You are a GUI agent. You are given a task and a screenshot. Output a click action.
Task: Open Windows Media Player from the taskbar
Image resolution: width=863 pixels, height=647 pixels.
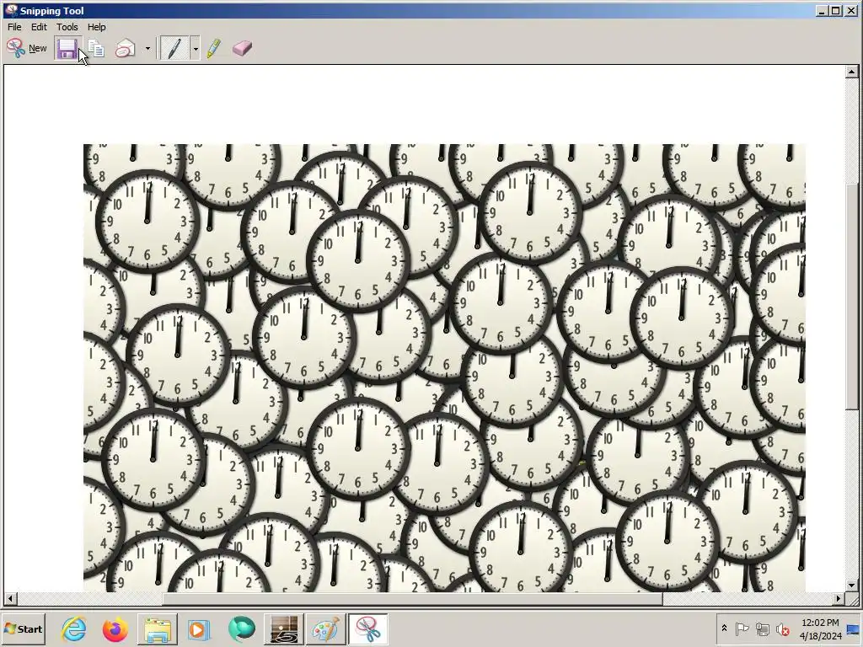click(x=199, y=629)
